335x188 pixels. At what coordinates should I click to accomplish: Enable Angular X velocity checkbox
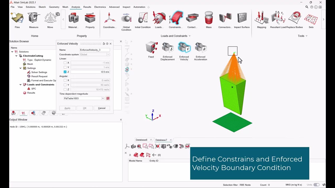65,80
